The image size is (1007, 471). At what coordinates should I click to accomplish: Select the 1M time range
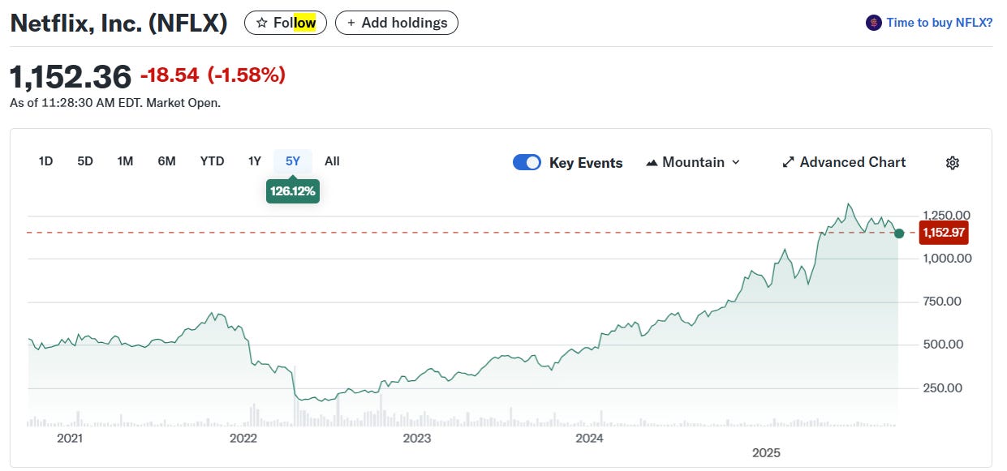125,161
